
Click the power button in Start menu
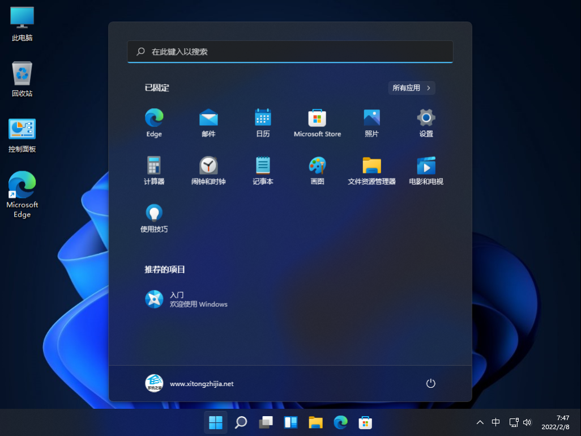click(430, 383)
